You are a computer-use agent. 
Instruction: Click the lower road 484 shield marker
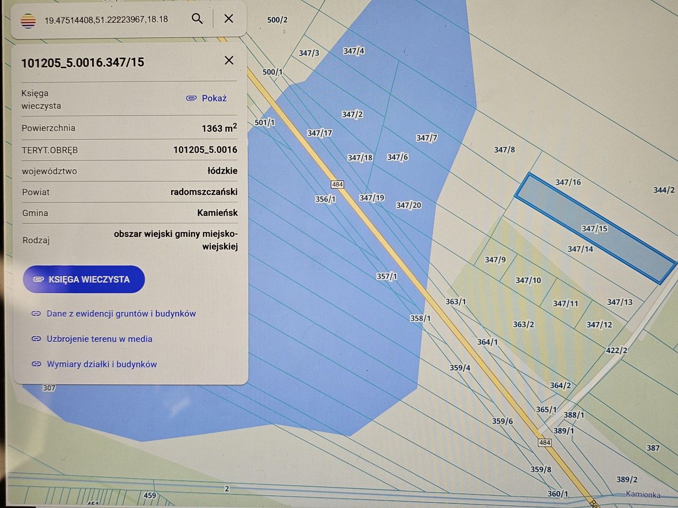click(x=545, y=442)
